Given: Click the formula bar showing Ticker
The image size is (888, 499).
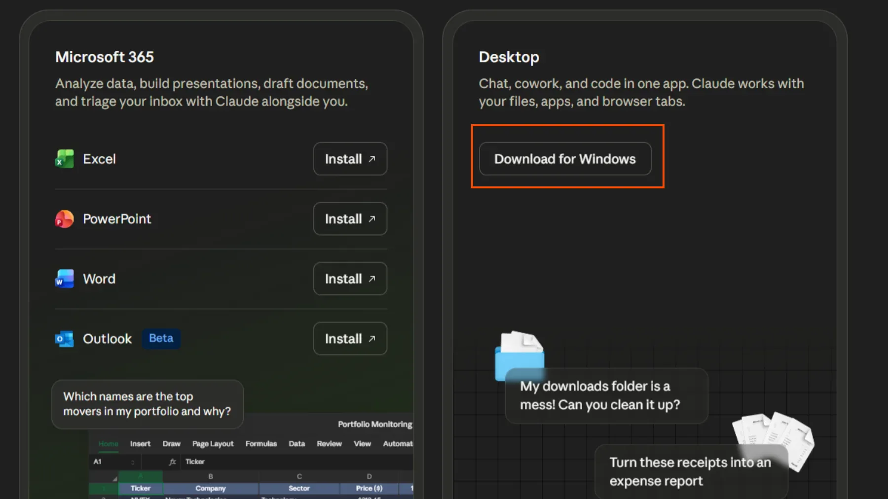Looking at the screenshot, I should pos(297,462).
